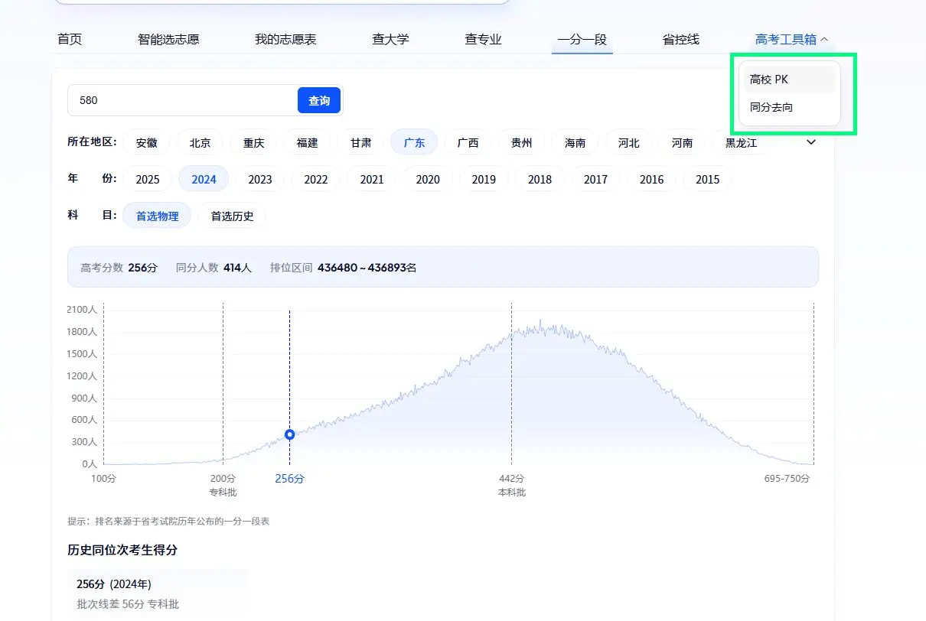
Task: Open the 查大学 tab
Action: point(390,40)
